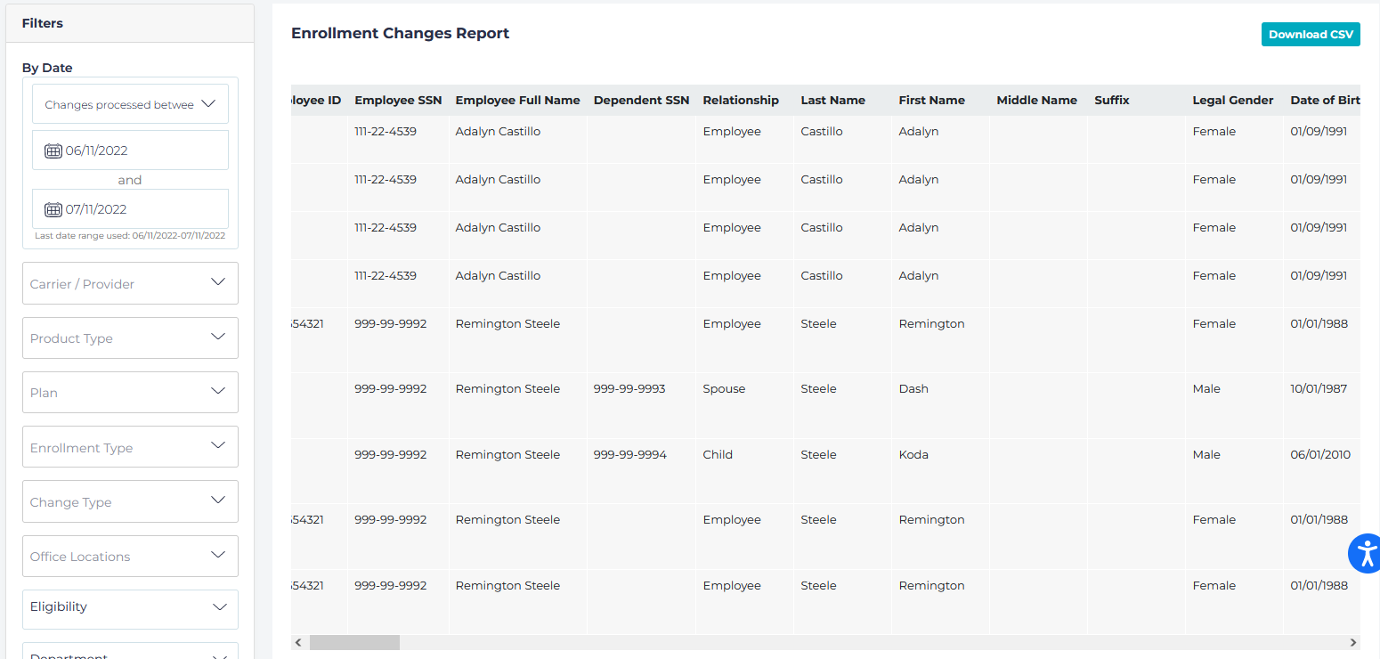Click calendar icon beside 07/11/2022 end date
Screen dimensions: 1380x659
(53, 209)
